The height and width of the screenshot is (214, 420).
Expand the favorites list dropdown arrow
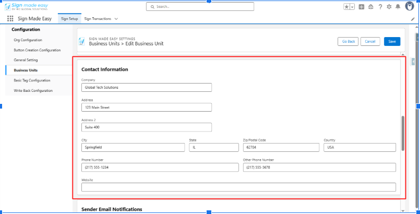pos(352,7)
